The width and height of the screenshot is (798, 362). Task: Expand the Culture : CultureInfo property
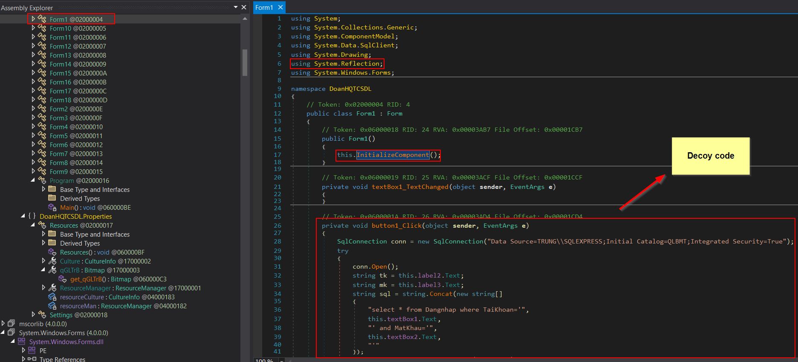43,261
